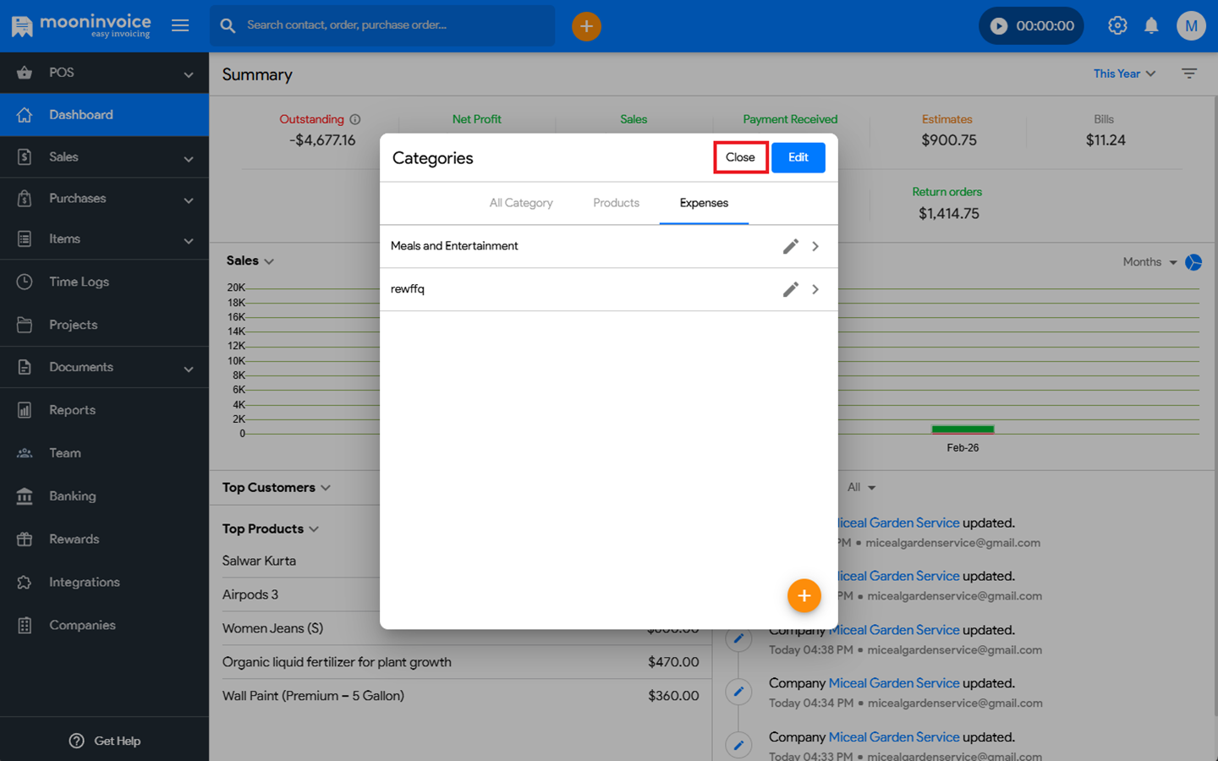The width and height of the screenshot is (1218, 761).
Task: Click the pencil edit icon for rewffq
Action: click(790, 289)
